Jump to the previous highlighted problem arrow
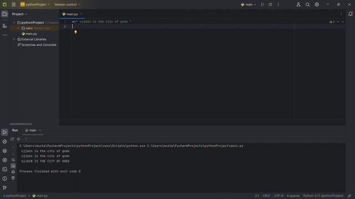The width and height of the screenshot is (355, 199). click(338, 22)
